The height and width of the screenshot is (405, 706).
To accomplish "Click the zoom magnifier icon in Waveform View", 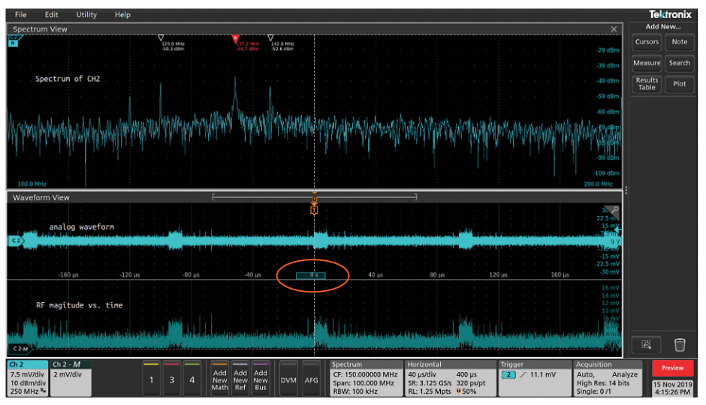I will pyautogui.click(x=614, y=210).
